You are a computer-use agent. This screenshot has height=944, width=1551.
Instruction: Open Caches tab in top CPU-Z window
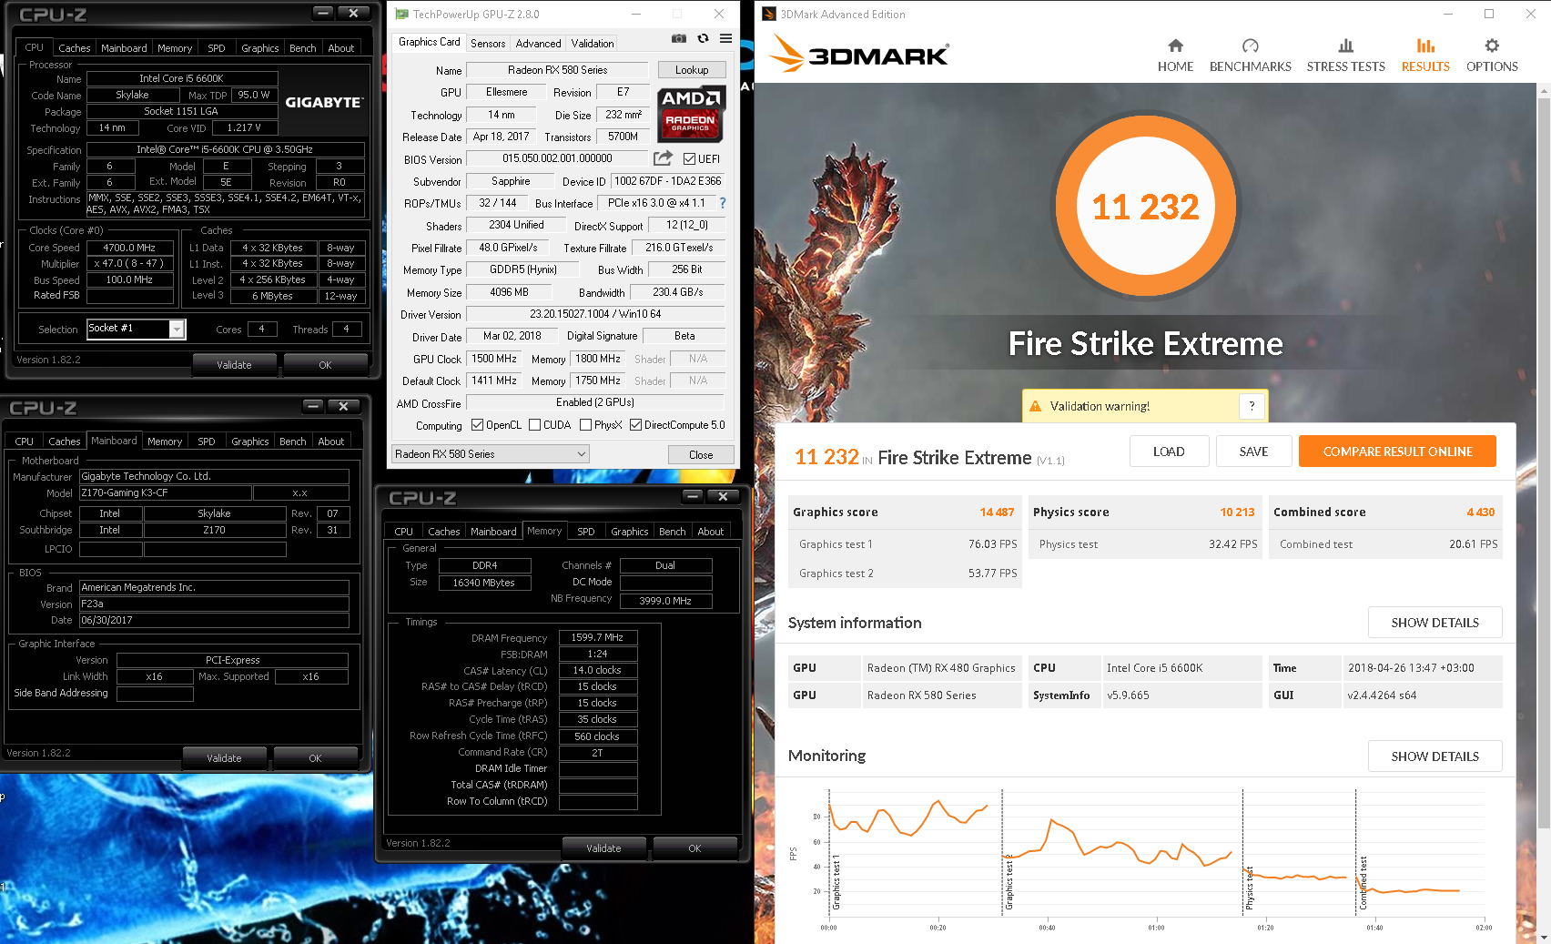pos(75,48)
